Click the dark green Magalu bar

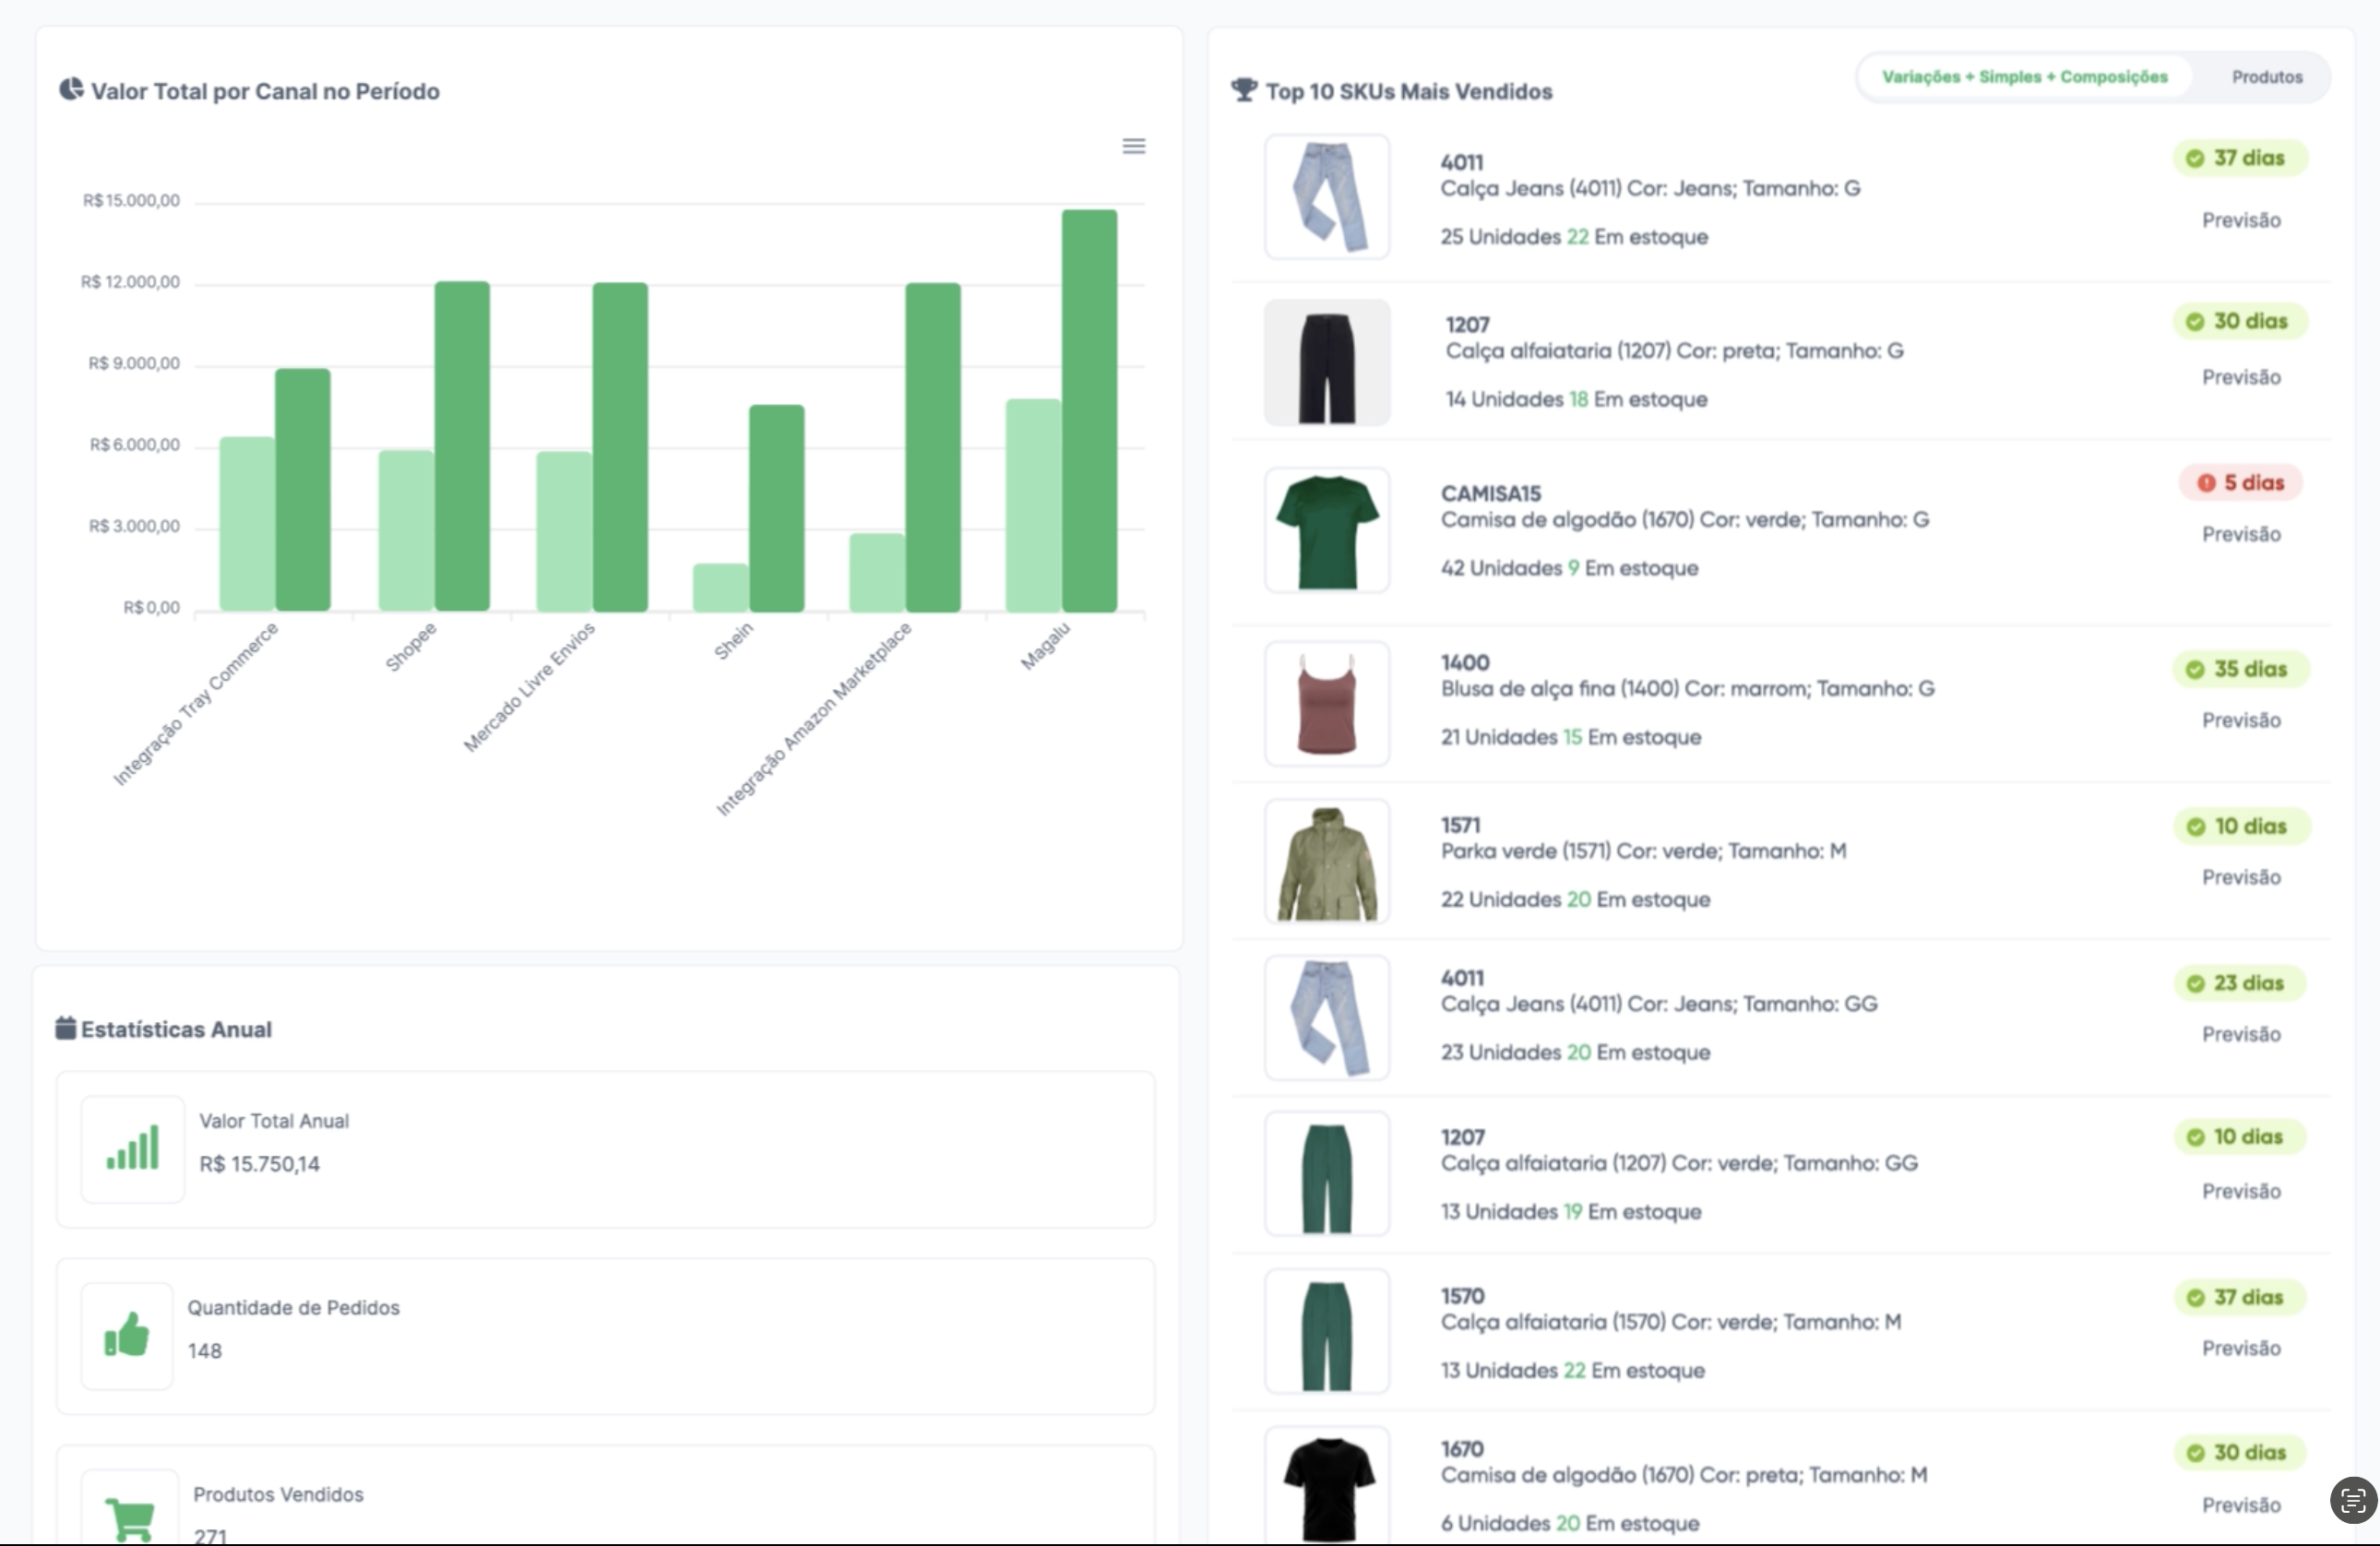1089,410
